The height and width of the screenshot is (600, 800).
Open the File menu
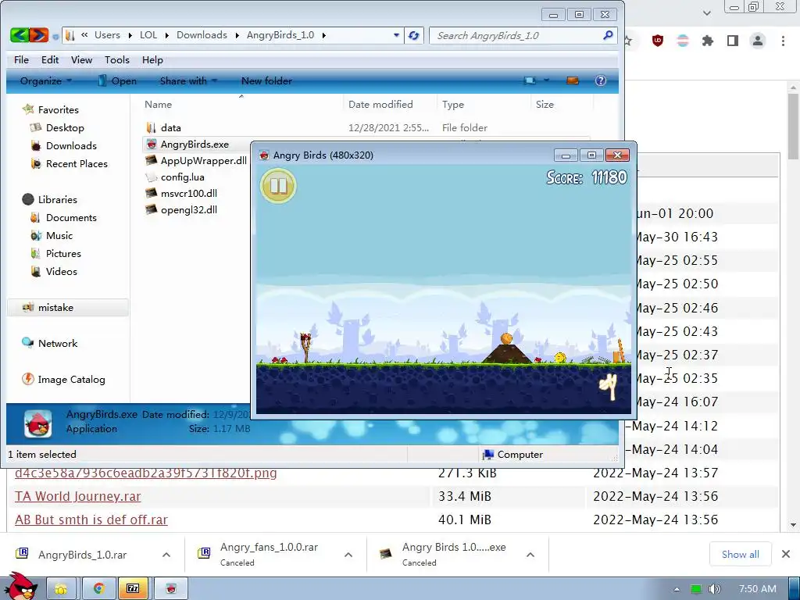click(21, 59)
